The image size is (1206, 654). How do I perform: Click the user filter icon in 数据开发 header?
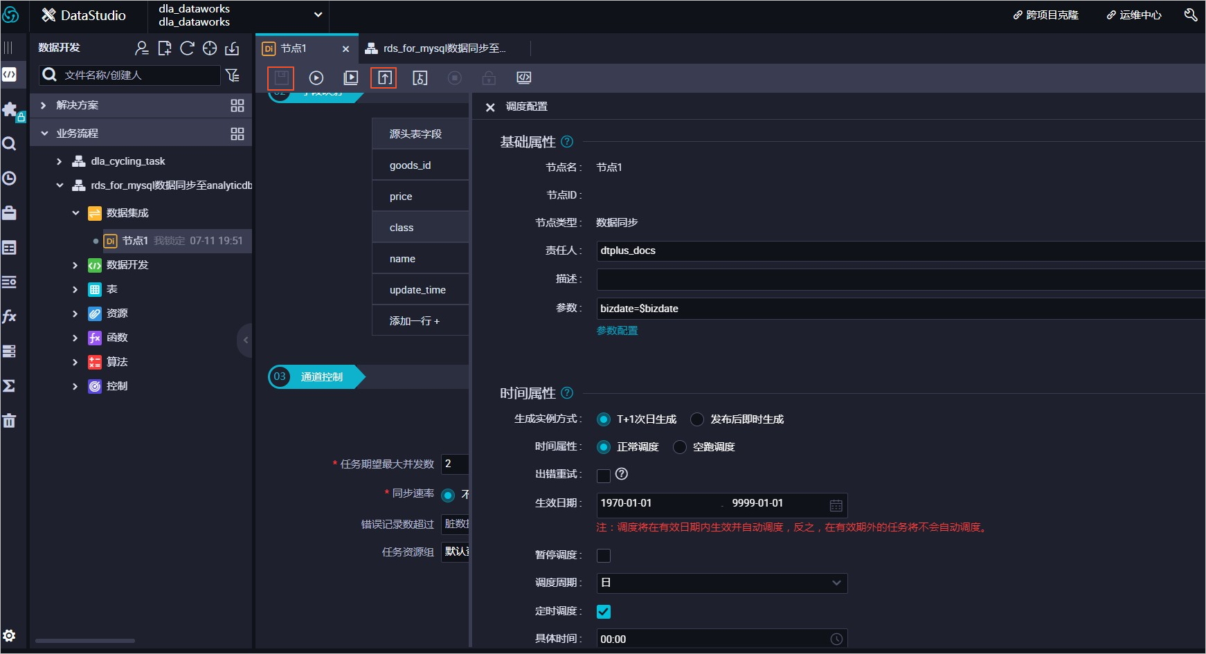(141, 48)
